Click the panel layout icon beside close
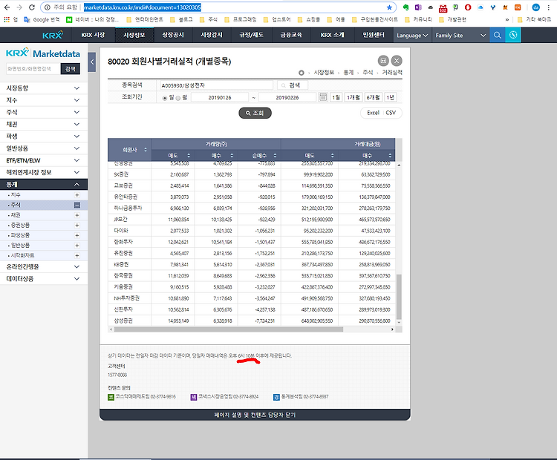Screen dimensions: 557x460 tap(383, 61)
